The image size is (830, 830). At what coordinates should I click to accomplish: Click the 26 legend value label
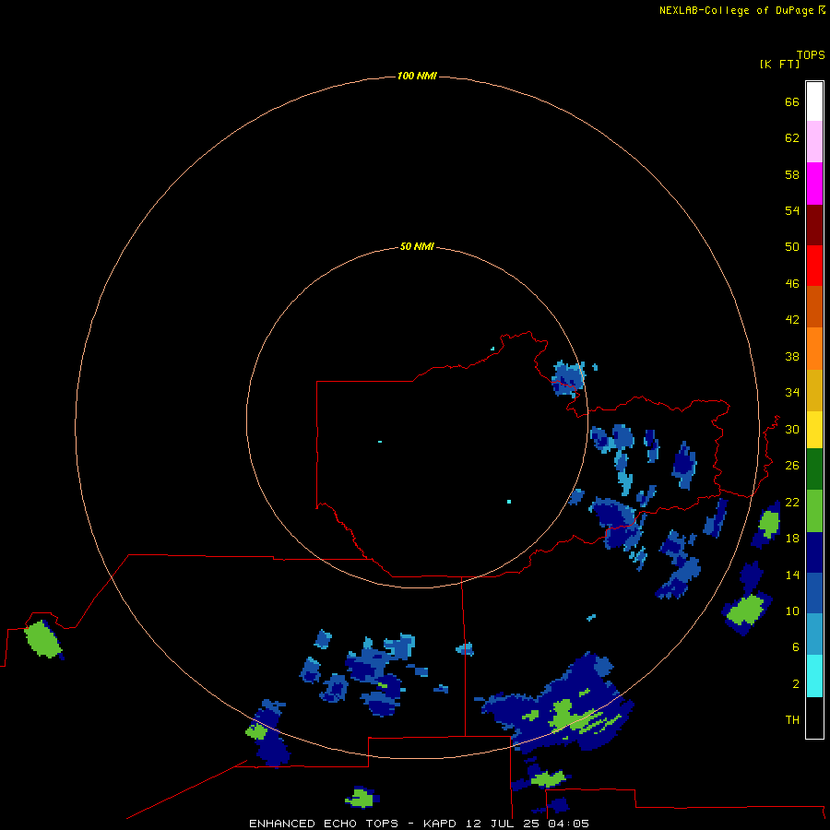[x=792, y=466]
